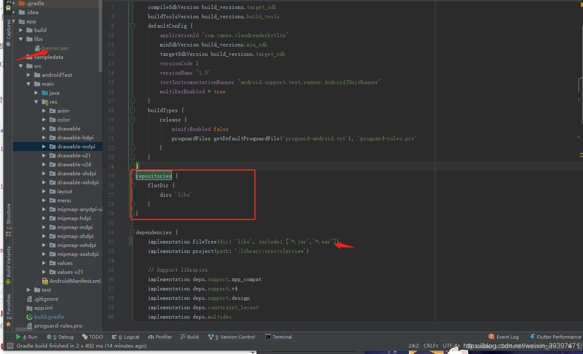
Task: Click the Gradle build finished status message
Action: 82,346
